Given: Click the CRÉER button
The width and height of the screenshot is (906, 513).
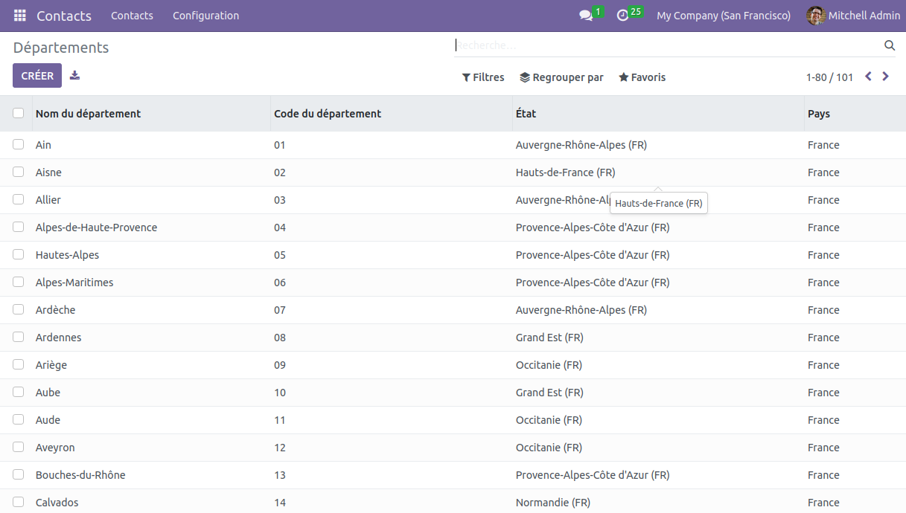Looking at the screenshot, I should [37, 76].
